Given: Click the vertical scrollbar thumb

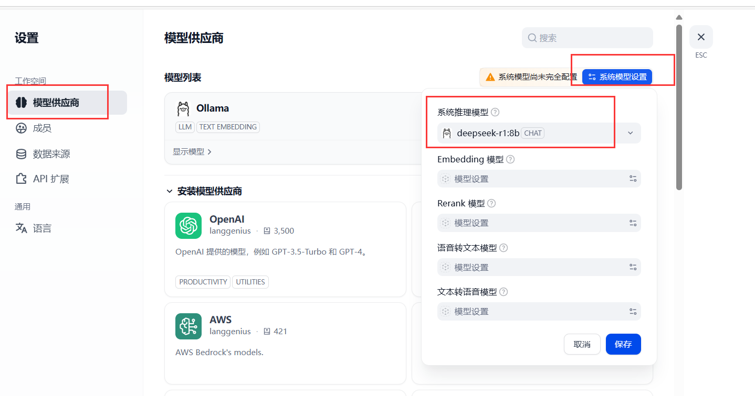Looking at the screenshot, I should 679,107.
